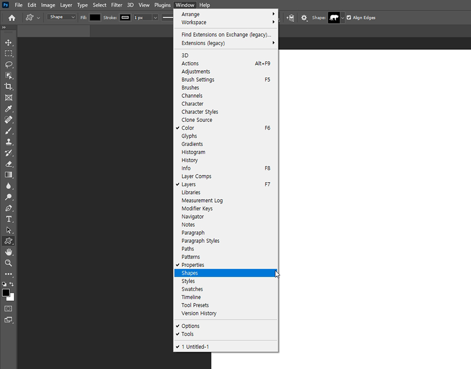Choose Brush Settings from Window menu
The width and height of the screenshot is (471, 369).
pos(226,80)
